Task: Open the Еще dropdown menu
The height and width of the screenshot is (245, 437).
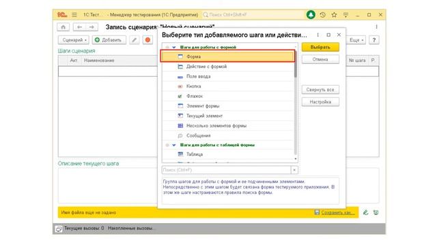Action: (356, 40)
